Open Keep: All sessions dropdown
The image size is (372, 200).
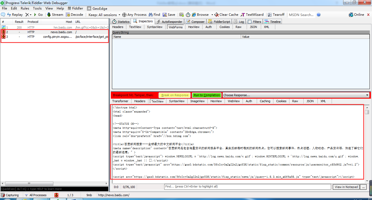coord(104,15)
